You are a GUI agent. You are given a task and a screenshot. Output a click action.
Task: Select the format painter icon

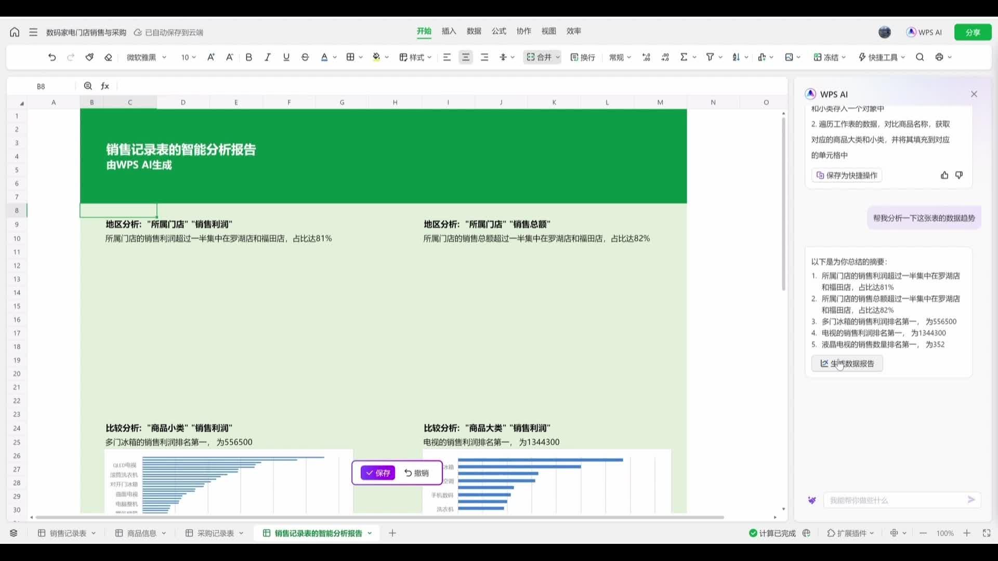pos(89,57)
